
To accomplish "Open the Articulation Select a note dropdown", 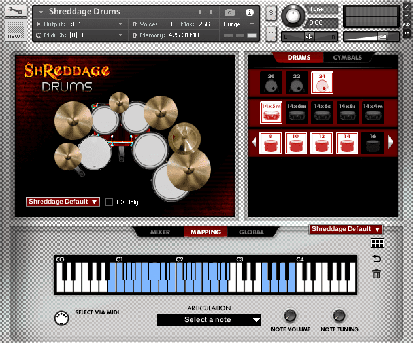I will pos(209,320).
